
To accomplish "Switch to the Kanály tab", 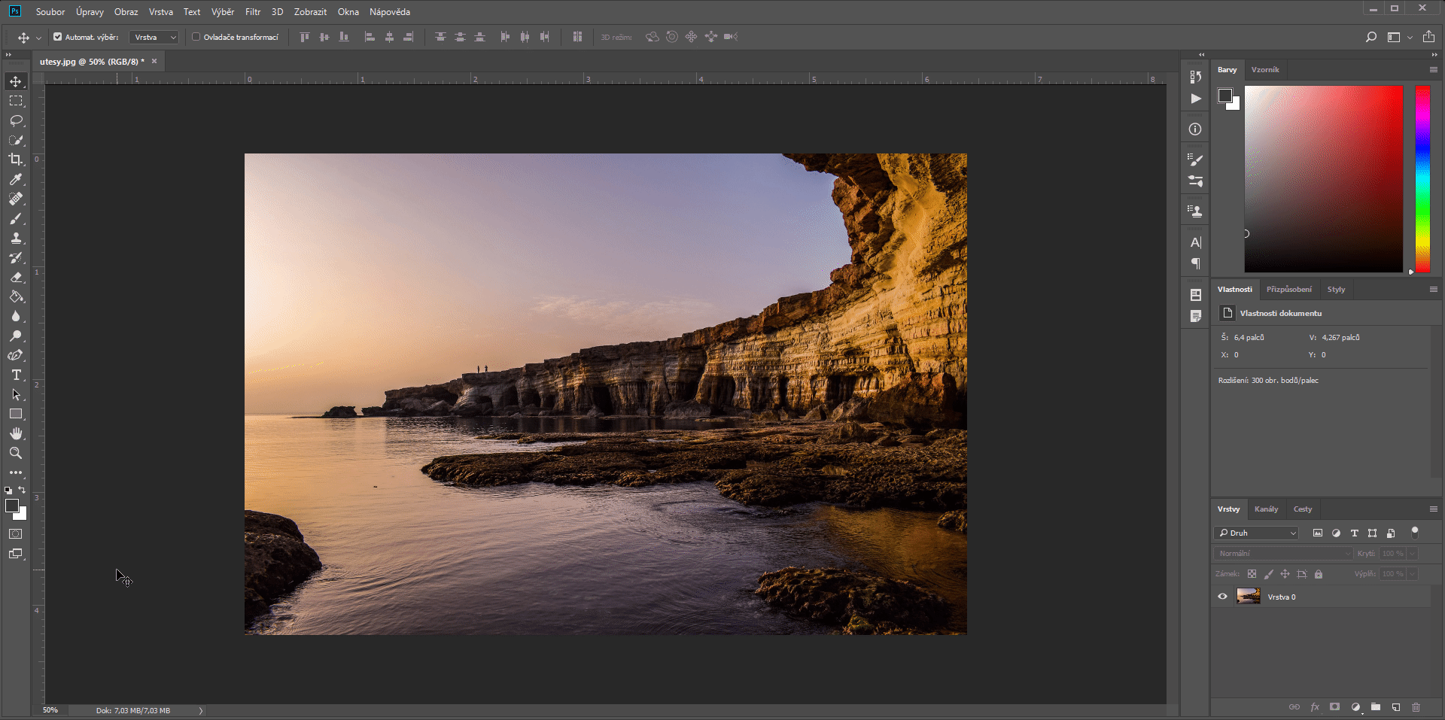I will [1266, 509].
